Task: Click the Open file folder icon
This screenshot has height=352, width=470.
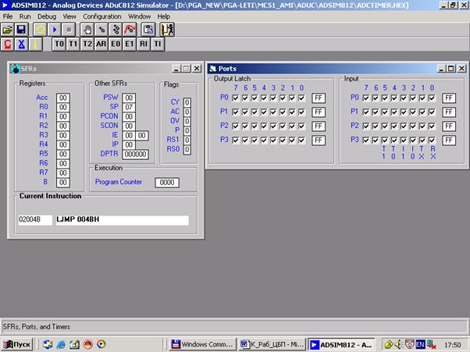Action: pyautogui.click(x=8, y=30)
